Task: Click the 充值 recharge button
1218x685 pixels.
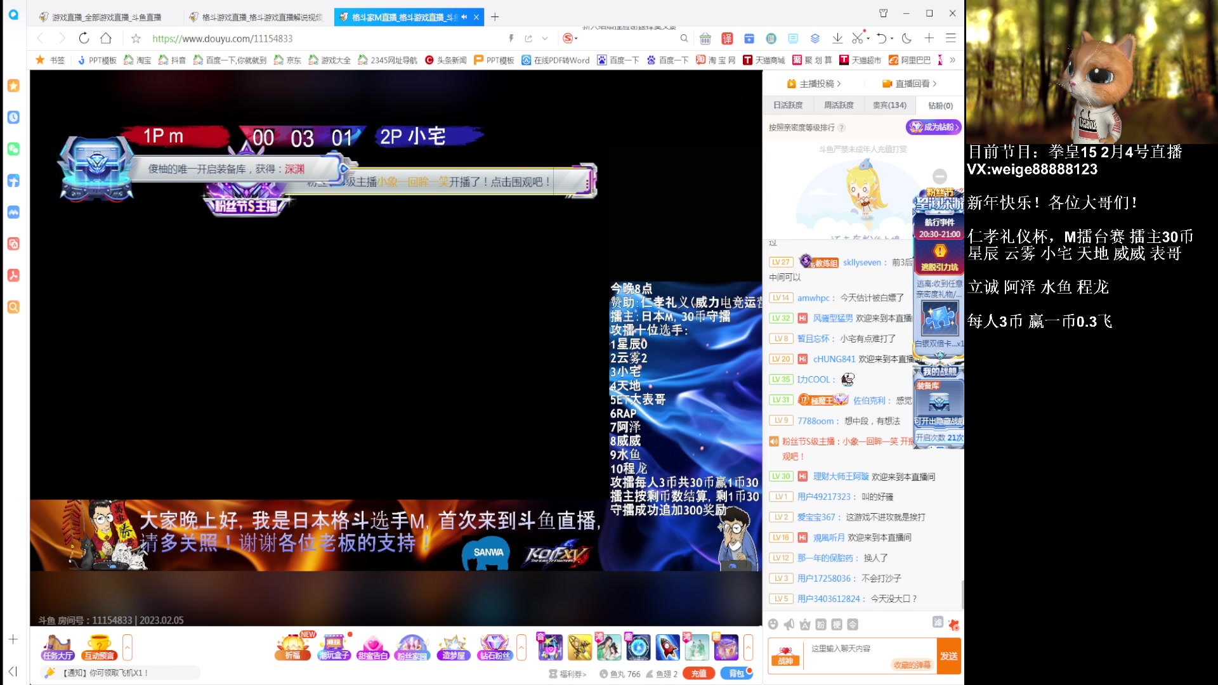Action: (x=699, y=674)
